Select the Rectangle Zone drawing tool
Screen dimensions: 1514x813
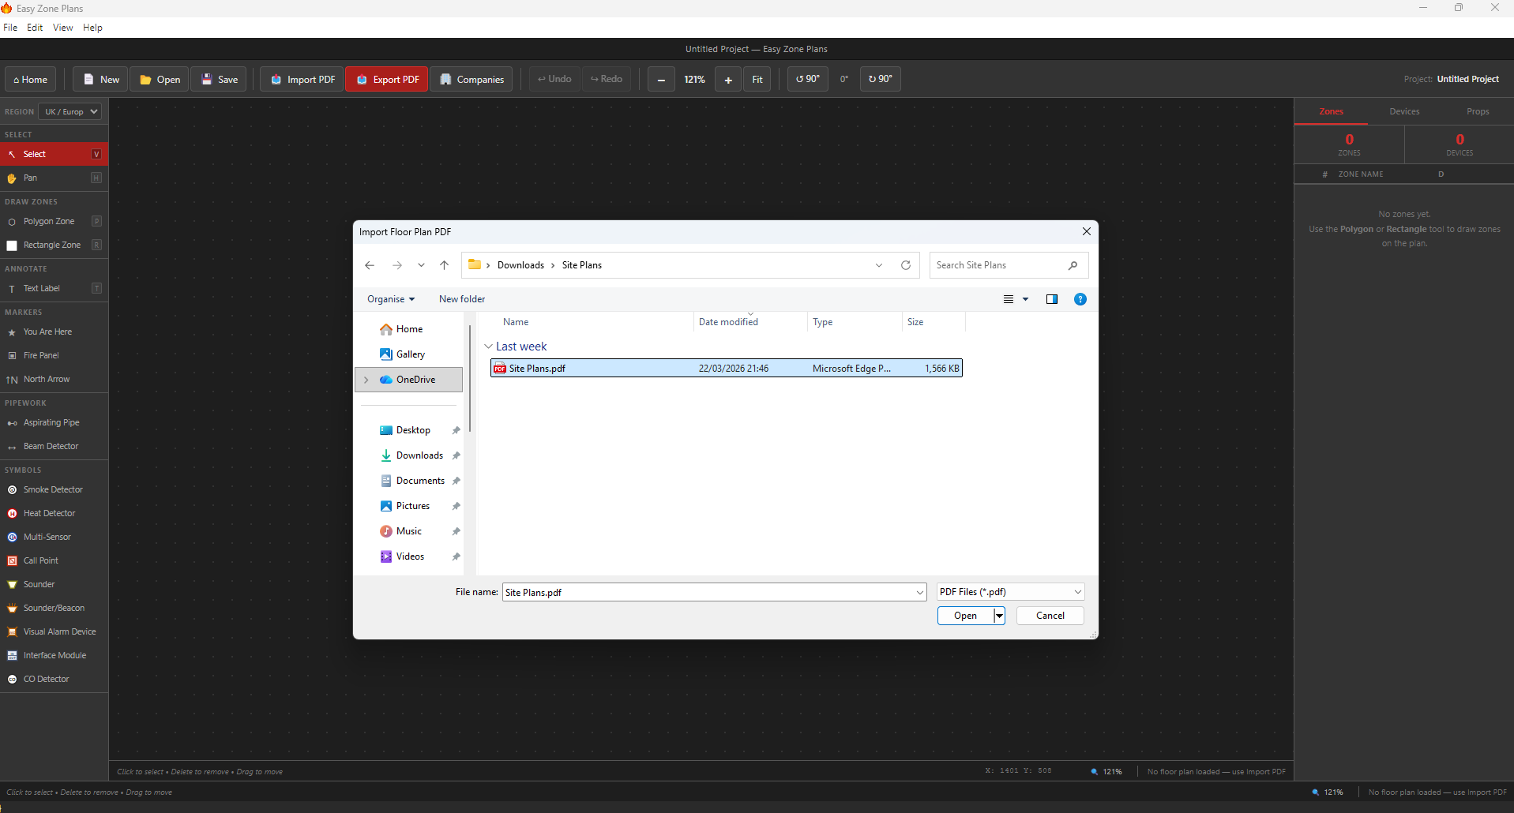(x=54, y=245)
